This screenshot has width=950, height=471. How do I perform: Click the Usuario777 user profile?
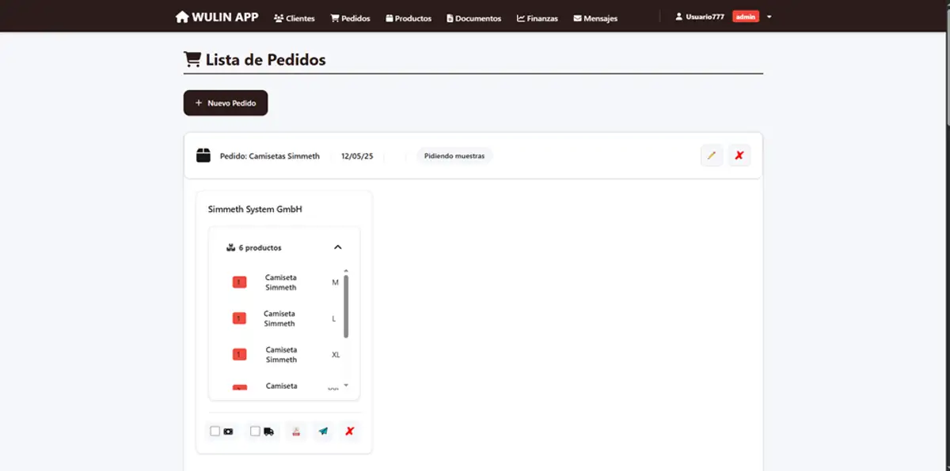[x=699, y=17]
